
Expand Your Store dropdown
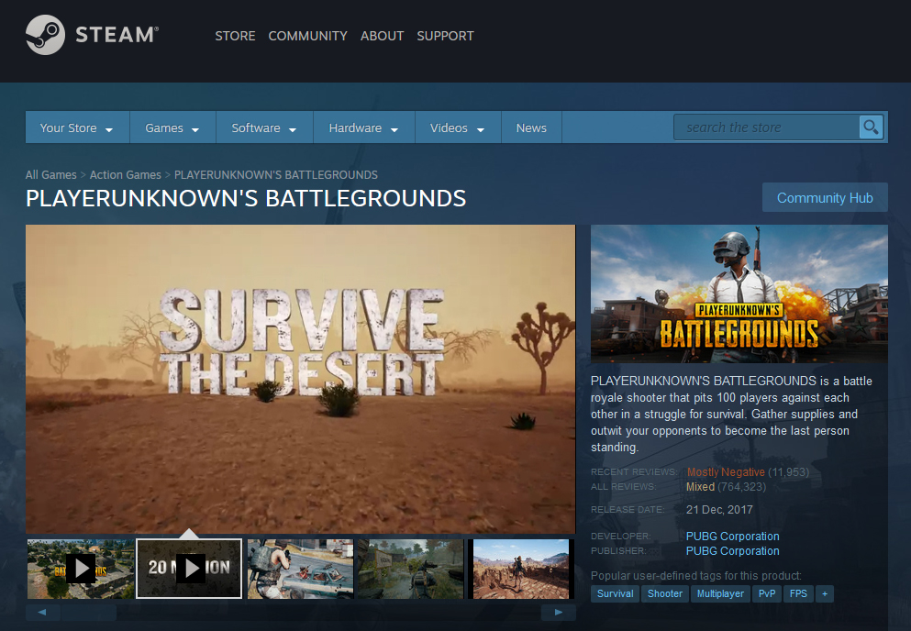coord(77,127)
